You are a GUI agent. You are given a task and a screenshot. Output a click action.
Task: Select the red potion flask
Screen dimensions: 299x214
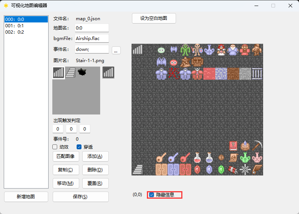pos(197,158)
